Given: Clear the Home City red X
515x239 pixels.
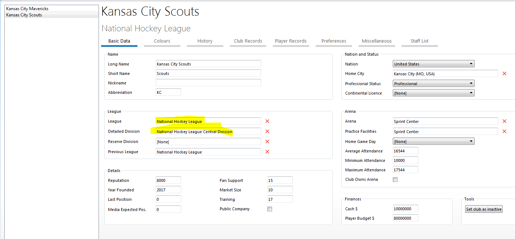Looking at the screenshot, I should 504,73.
